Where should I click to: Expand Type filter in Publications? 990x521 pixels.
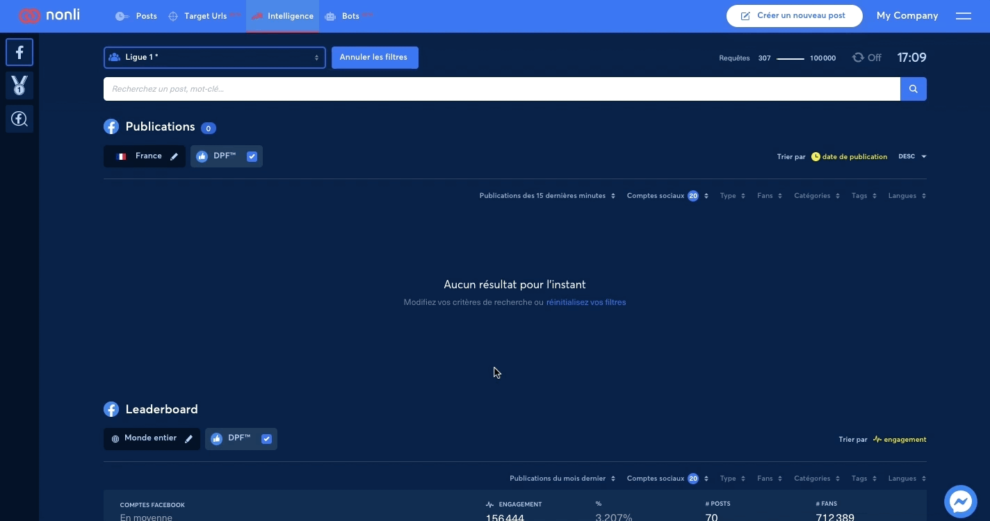(x=732, y=196)
